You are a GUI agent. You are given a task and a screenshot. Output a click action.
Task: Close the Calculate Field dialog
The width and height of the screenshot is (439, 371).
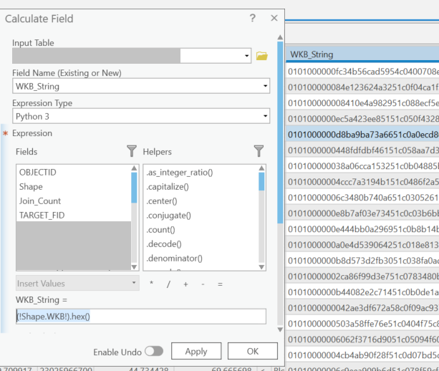pos(274,19)
